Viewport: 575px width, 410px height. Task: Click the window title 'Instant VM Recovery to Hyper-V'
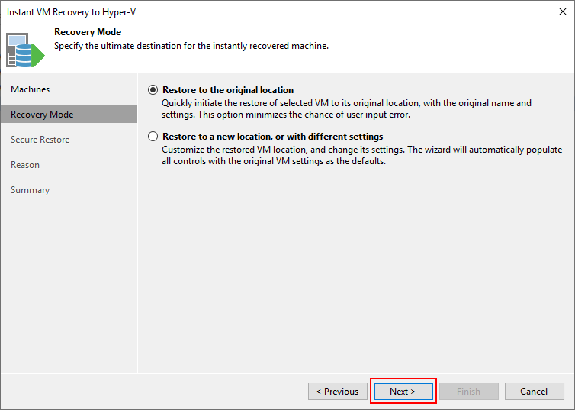tap(72, 12)
